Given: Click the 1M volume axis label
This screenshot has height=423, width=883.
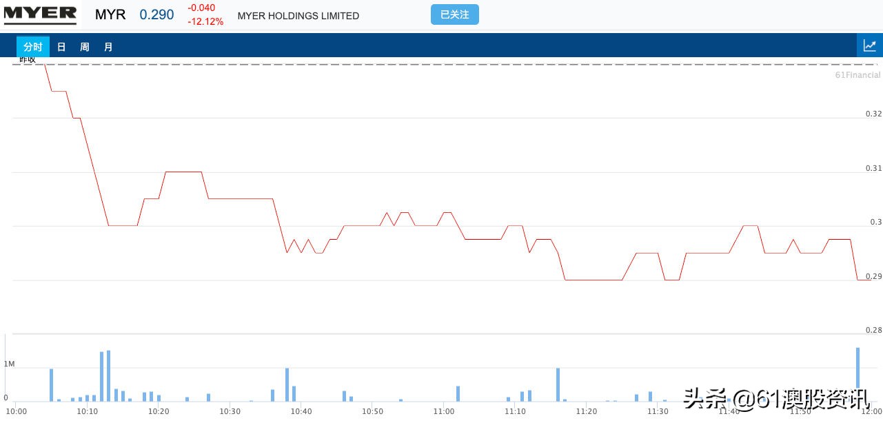Looking at the screenshot, I should pyautogui.click(x=10, y=364).
